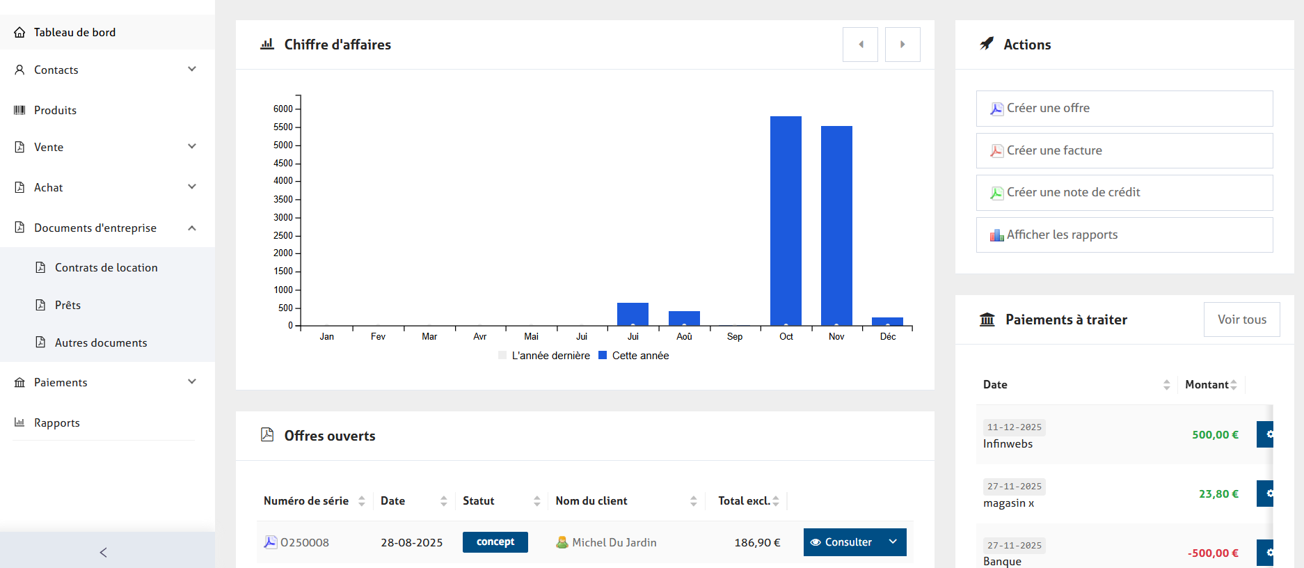This screenshot has height=568, width=1304.
Task: Click the next period arrow in Chiffre d'affaires
Action: (x=903, y=45)
